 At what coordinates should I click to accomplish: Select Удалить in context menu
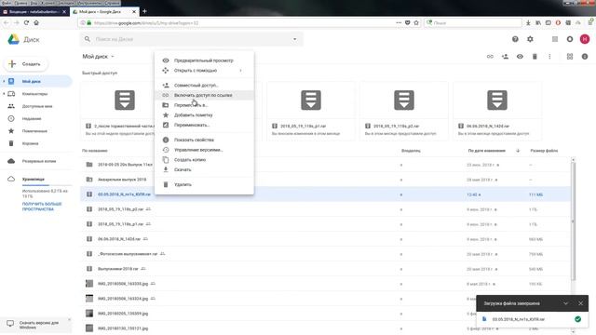click(204, 184)
